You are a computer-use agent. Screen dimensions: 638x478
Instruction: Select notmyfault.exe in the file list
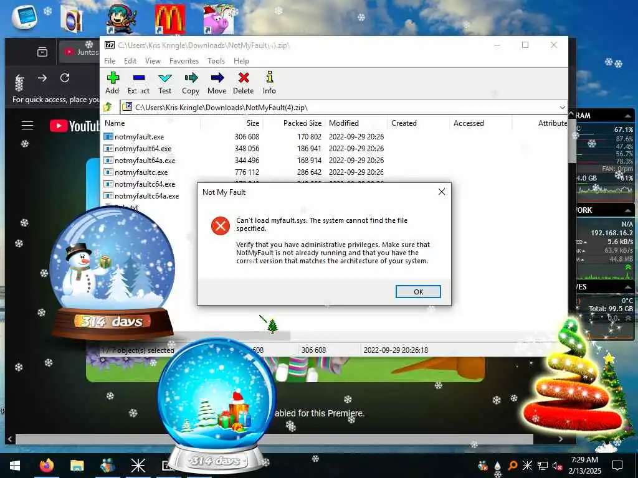pyautogui.click(x=139, y=137)
